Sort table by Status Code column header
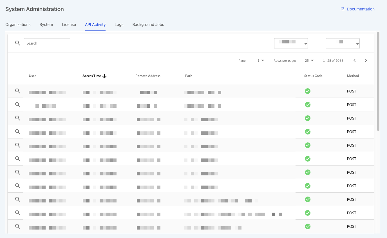 click(313, 76)
